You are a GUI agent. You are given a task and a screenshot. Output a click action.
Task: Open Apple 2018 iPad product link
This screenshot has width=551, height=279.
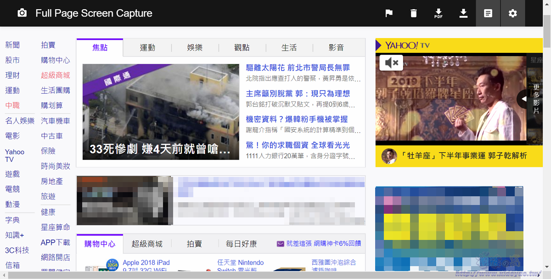tap(146, 267)
